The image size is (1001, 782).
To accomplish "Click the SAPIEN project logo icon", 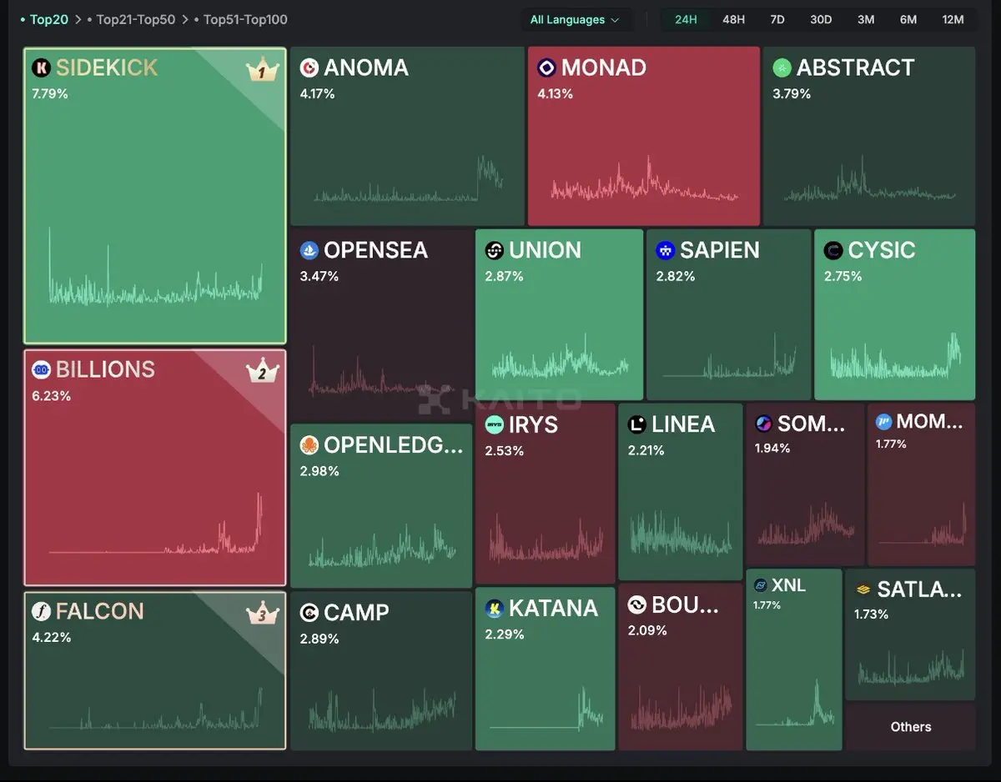I will [665, 250].
